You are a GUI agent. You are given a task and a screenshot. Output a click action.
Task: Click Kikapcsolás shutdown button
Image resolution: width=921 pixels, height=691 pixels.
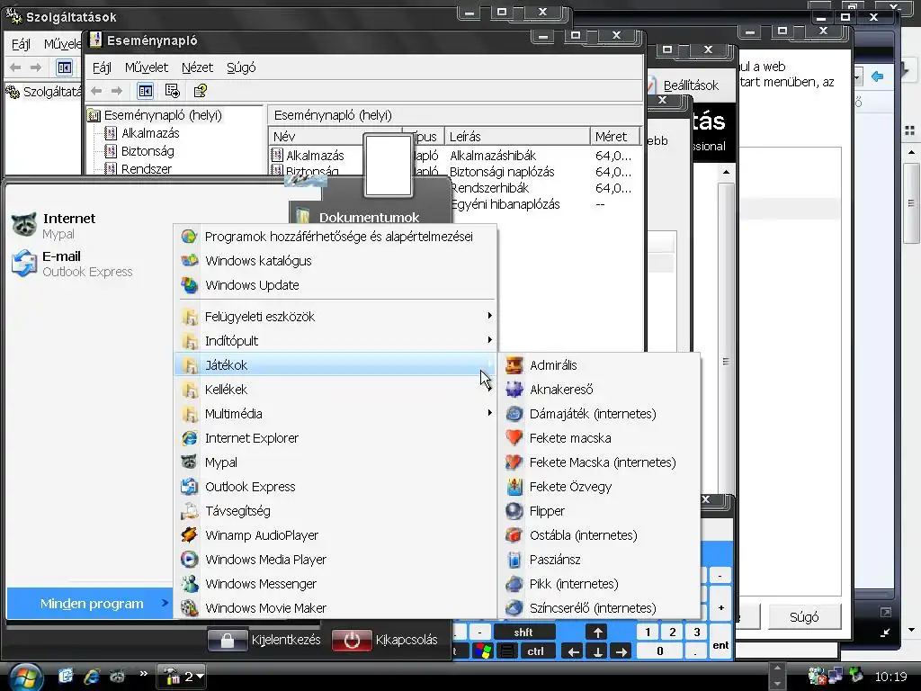click(385, 640)
